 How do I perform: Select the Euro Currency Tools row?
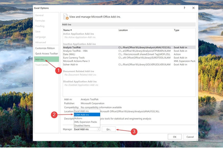[129, 58]
